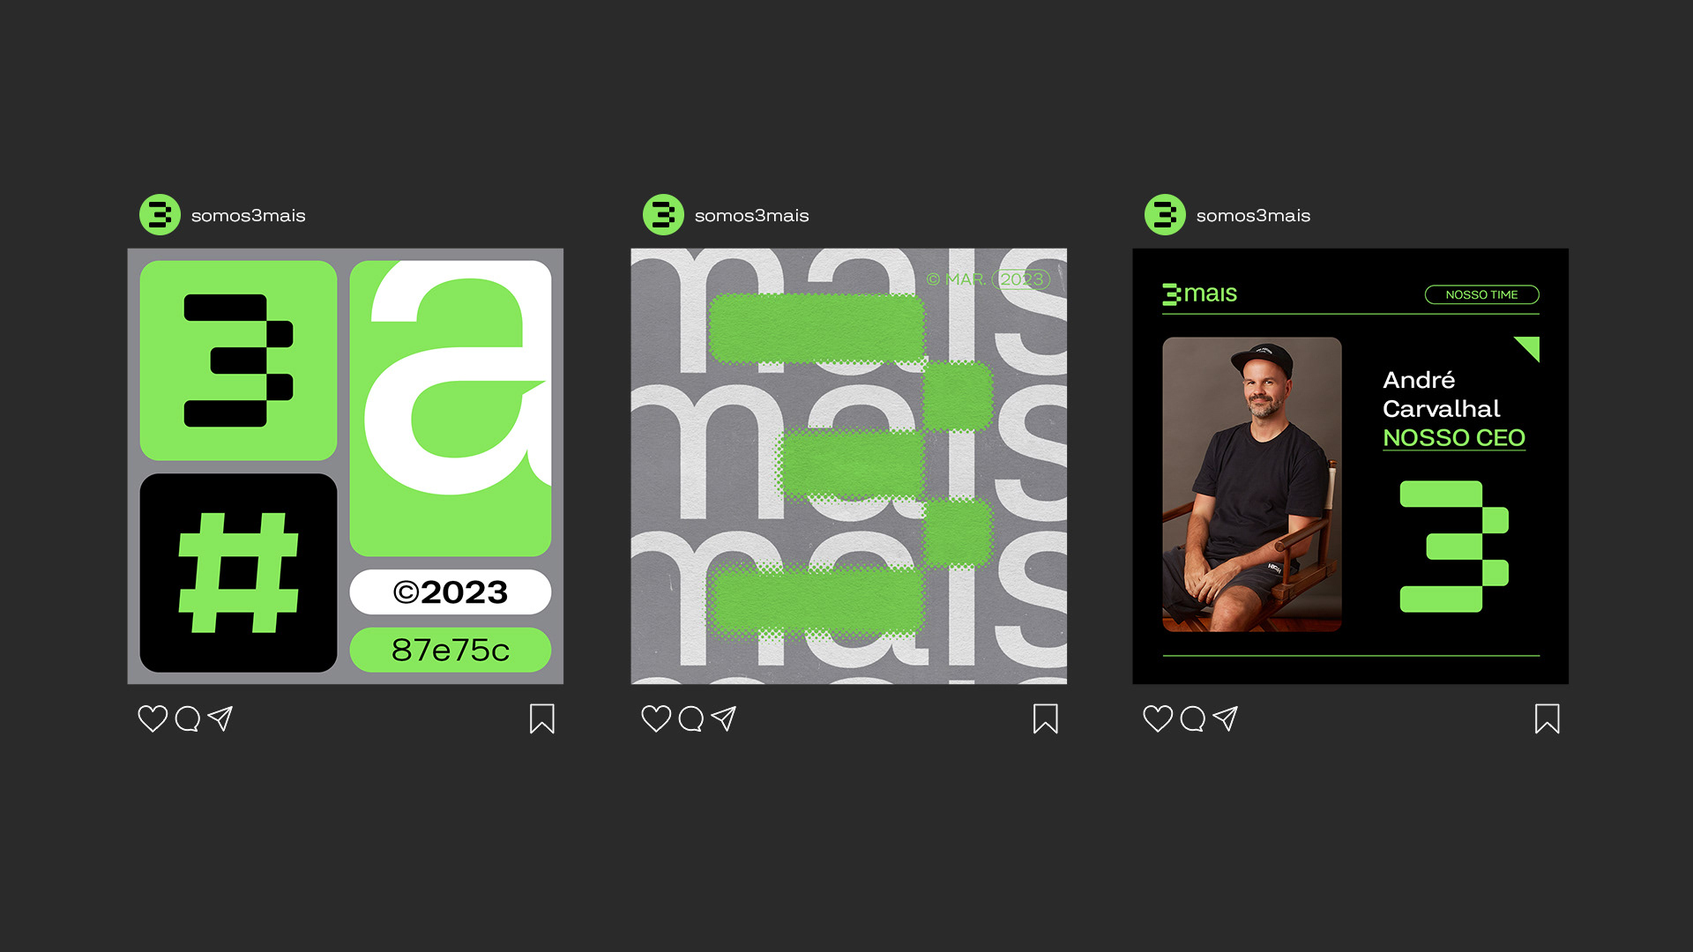1693x952 pixels.
Task: Open the third post's profile avatar
Action: click(1165, 214)
